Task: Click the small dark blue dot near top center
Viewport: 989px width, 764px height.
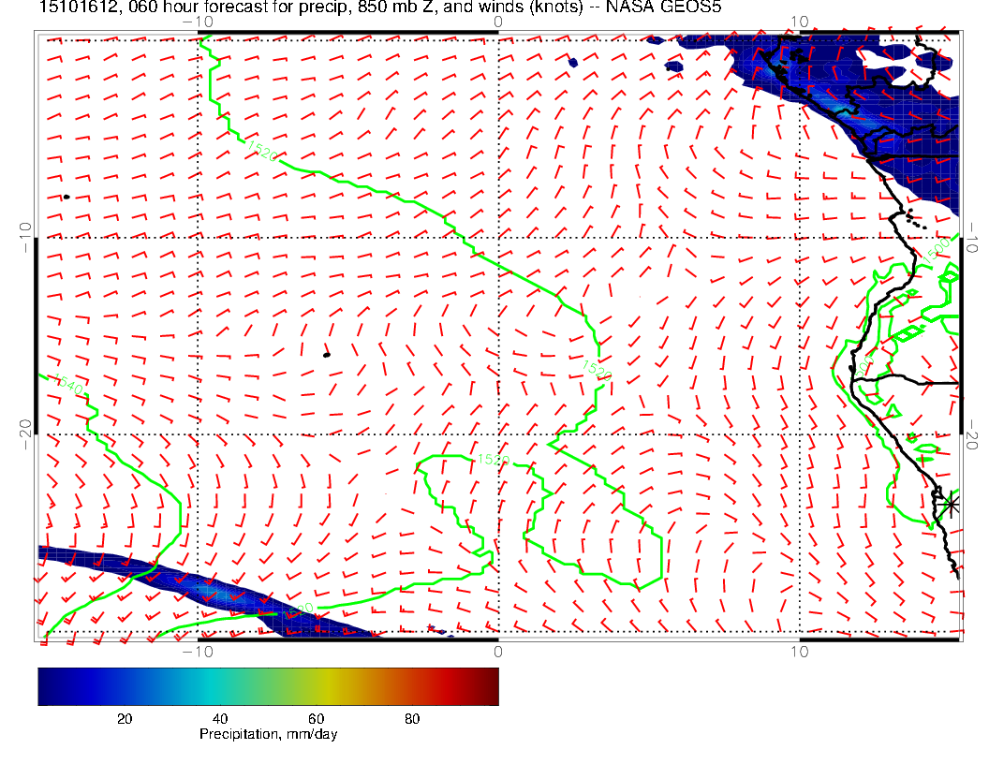Action: [573, 63]
